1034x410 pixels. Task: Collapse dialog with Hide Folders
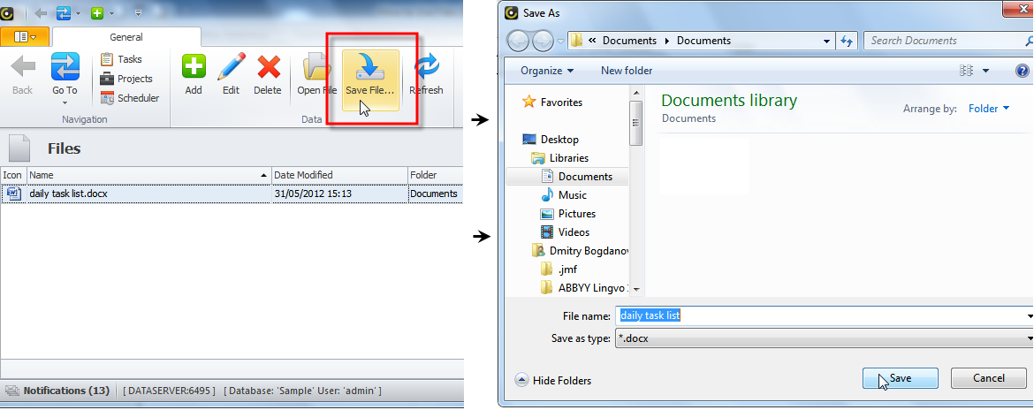pyautogui.click(x=554, y=381)
